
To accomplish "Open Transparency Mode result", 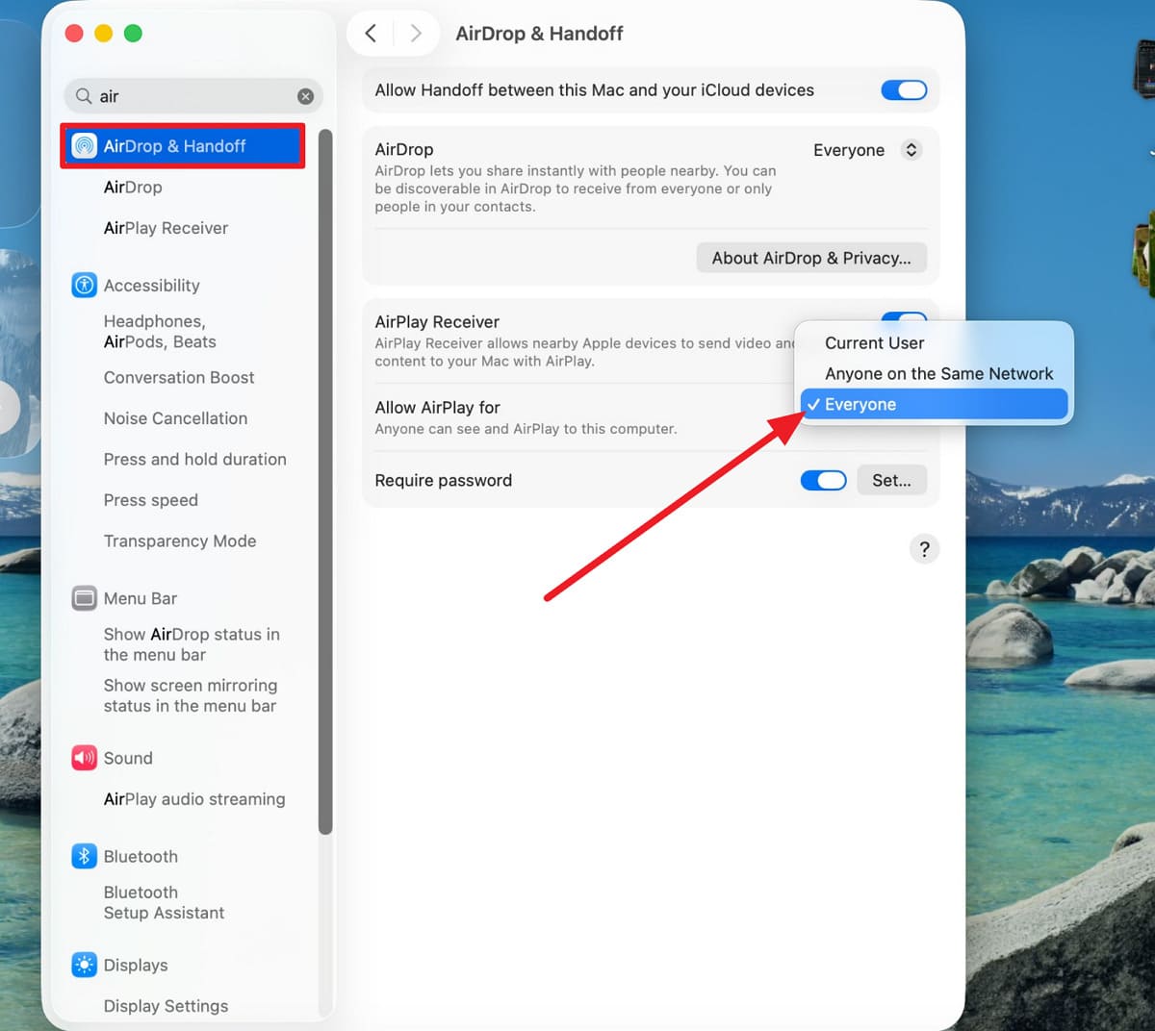I will [x=180, y=541].
